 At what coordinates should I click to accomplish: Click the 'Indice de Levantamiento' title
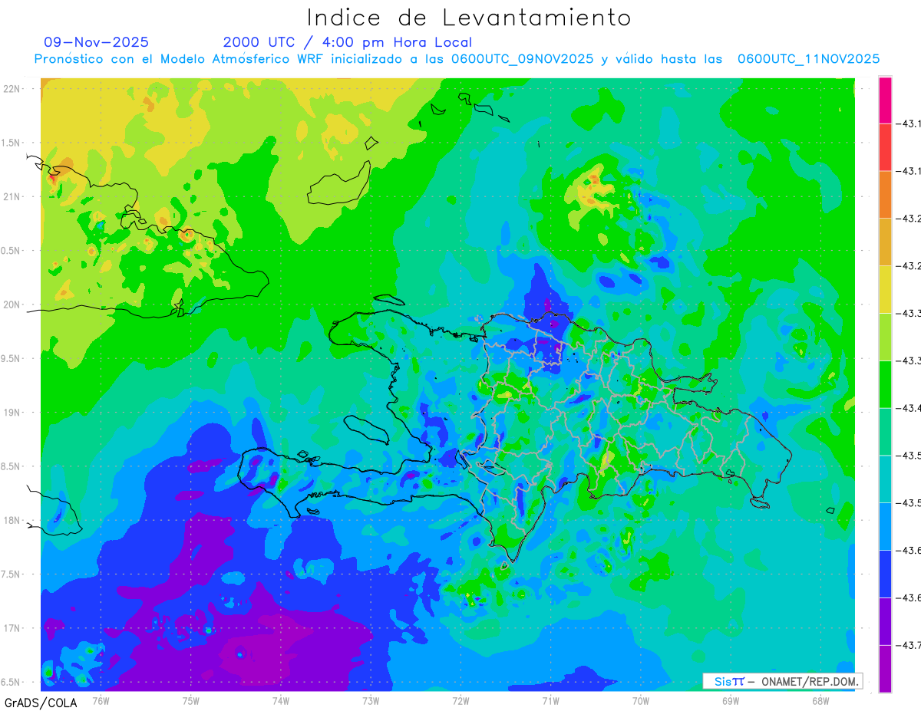pos(469,18)
